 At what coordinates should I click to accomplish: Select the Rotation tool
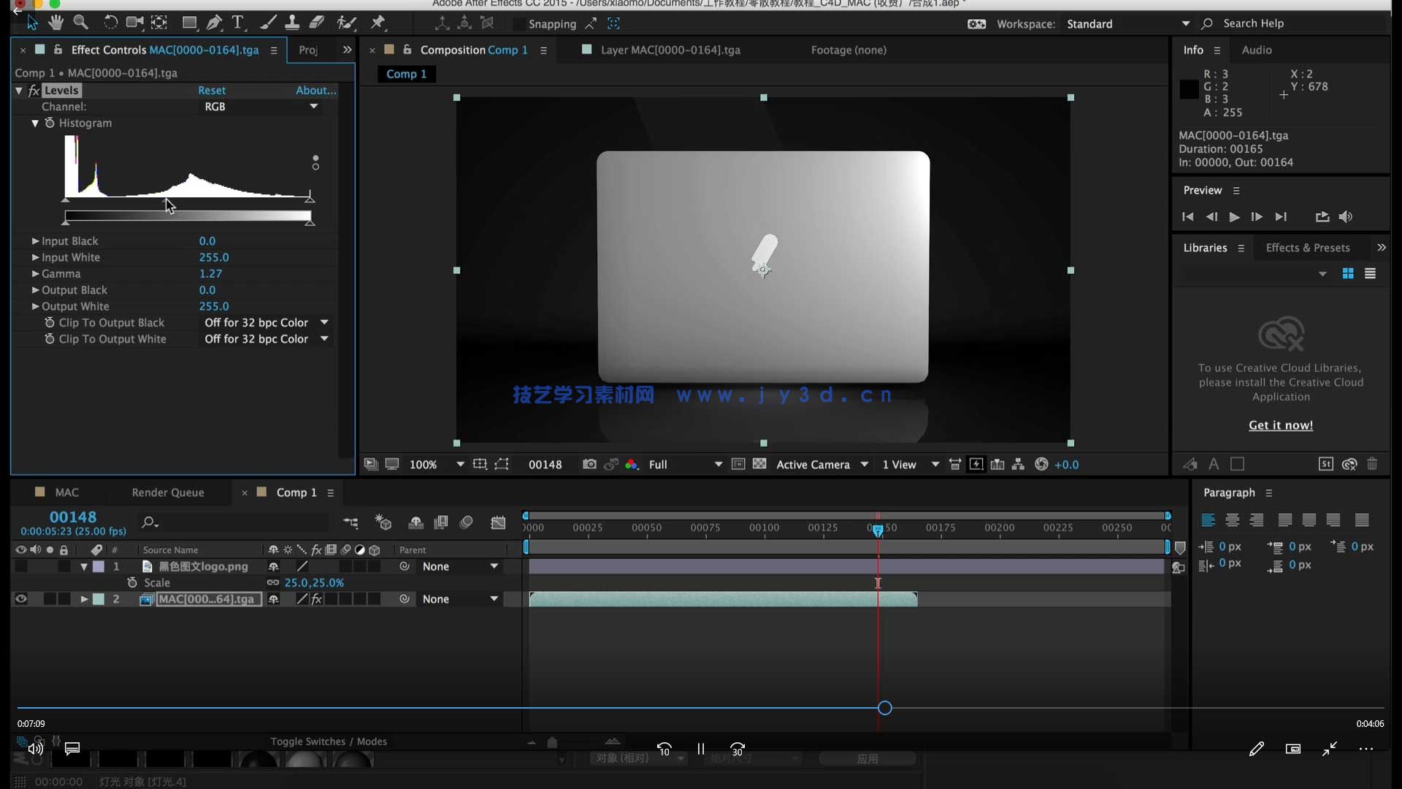click(x=112, y=23)
